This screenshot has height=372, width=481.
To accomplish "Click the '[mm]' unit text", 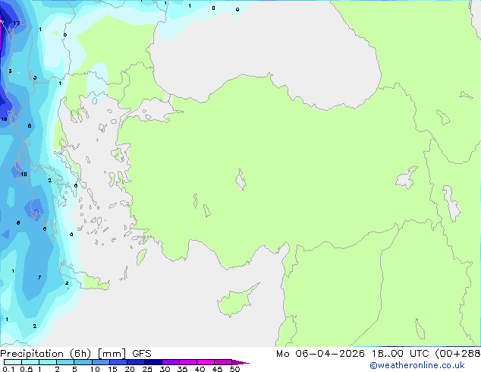I will (x=112, y=354).
